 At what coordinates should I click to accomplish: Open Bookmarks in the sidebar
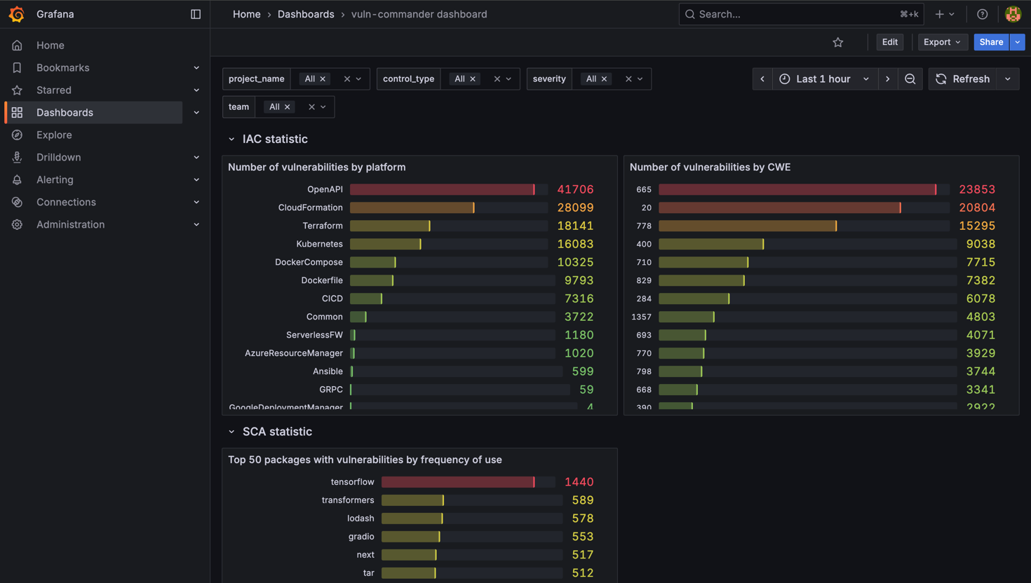(x=62, y=68)
